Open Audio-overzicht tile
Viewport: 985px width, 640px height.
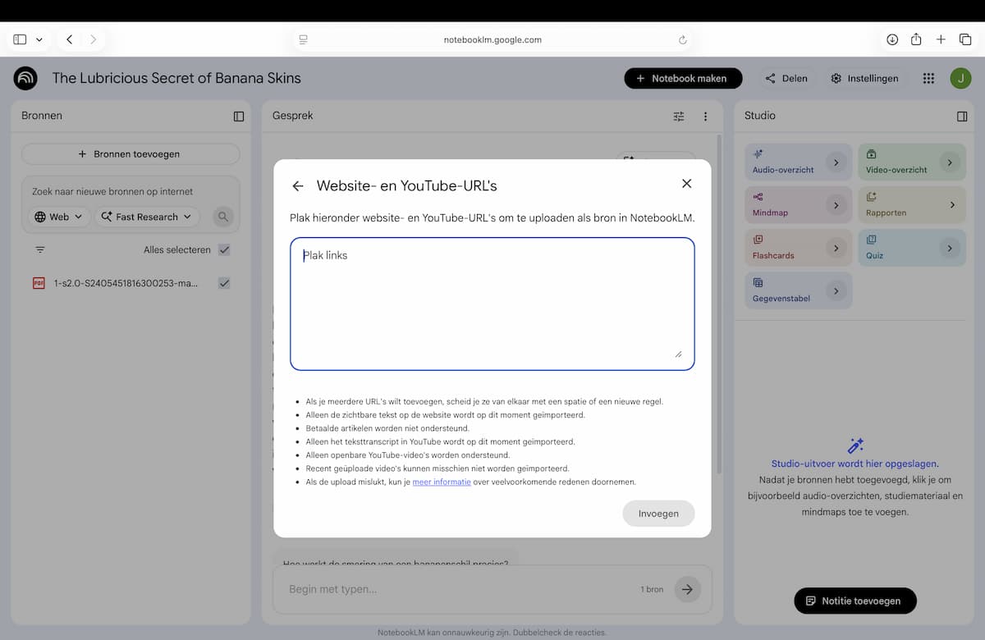coord(798,162)
